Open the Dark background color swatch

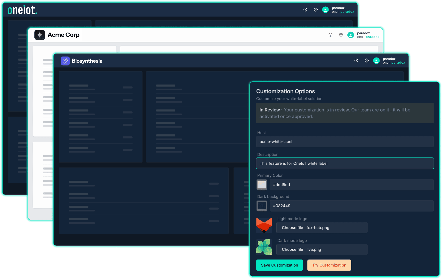pos(262,206)
